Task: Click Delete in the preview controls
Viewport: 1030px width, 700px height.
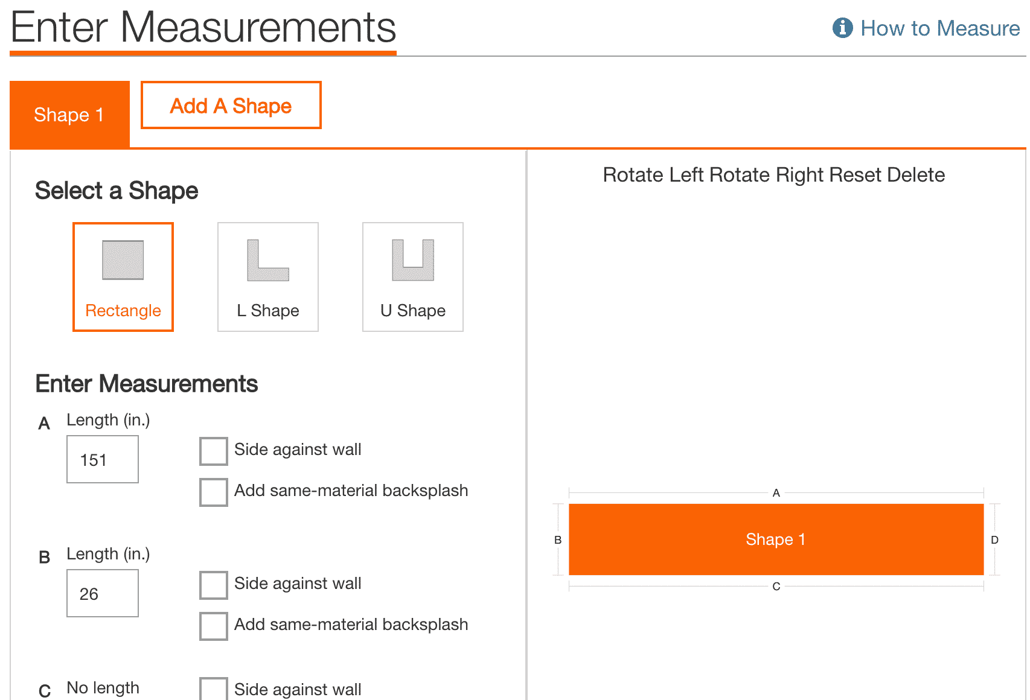Action: (x=916, y=175)
